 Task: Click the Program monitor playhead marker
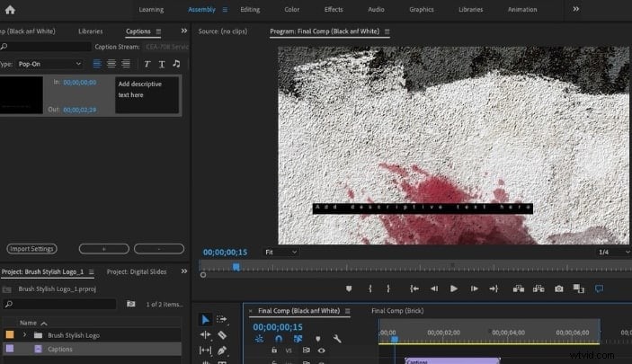click(236, 267)
